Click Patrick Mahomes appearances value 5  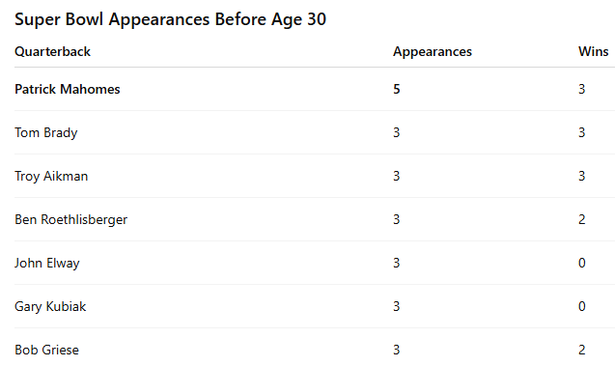[397, 90]
